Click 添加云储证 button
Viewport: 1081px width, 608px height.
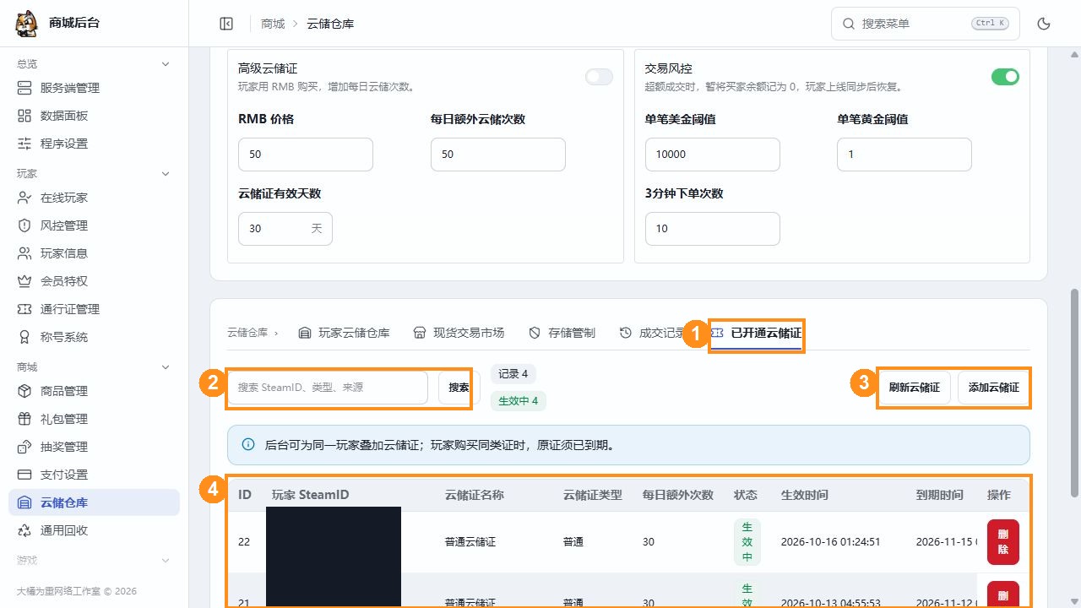pyautogui.click(x=994, y=388)
